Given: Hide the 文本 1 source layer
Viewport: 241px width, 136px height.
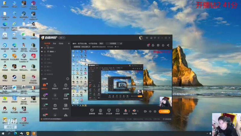Looking at the screenshot, I should 42,48.
